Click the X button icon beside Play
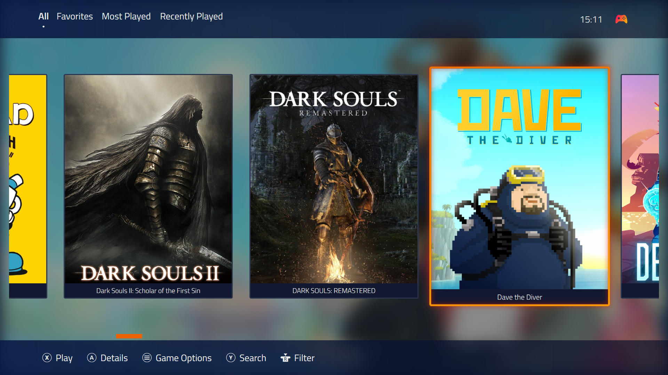The height and width of the screenshot is (375, 668). tap(47, 358)
